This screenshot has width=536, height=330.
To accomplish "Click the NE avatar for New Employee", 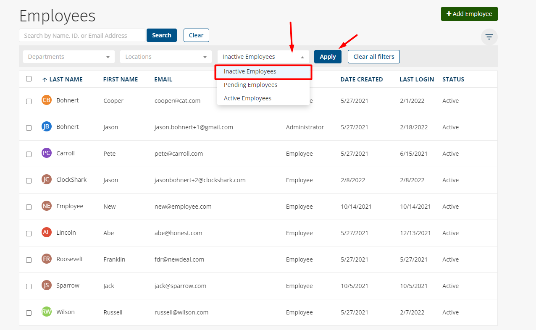I will 47,206.
